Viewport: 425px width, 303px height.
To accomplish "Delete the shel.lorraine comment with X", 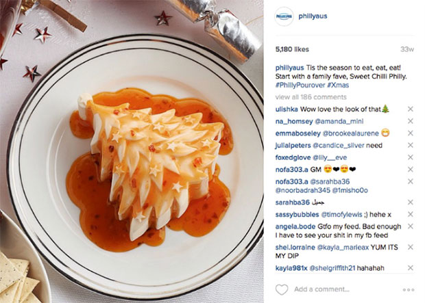I will pyautogui.click(x=411, y=247).
